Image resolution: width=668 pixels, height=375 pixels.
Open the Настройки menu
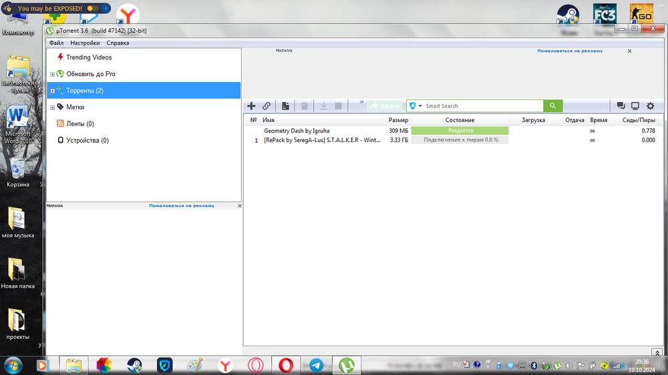(85, 43)
